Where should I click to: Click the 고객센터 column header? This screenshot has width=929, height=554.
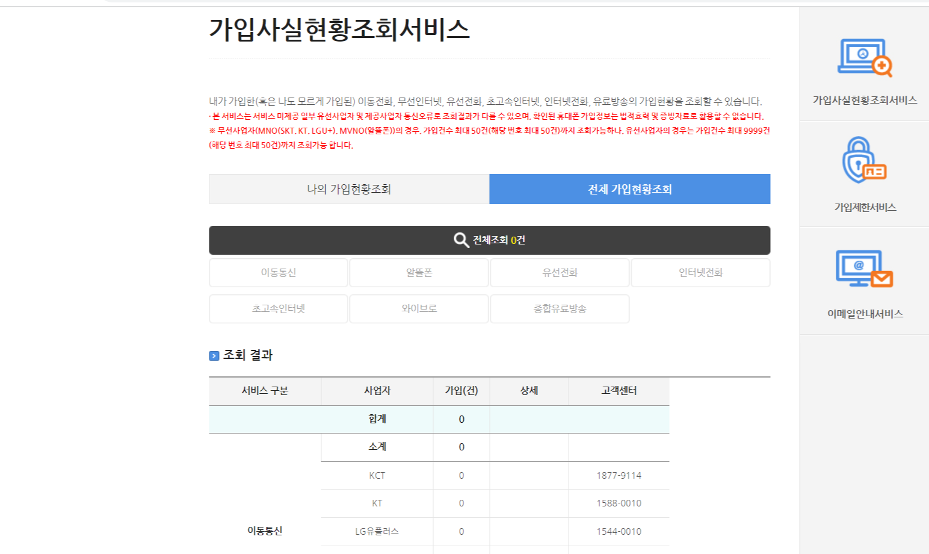[619, 391]
